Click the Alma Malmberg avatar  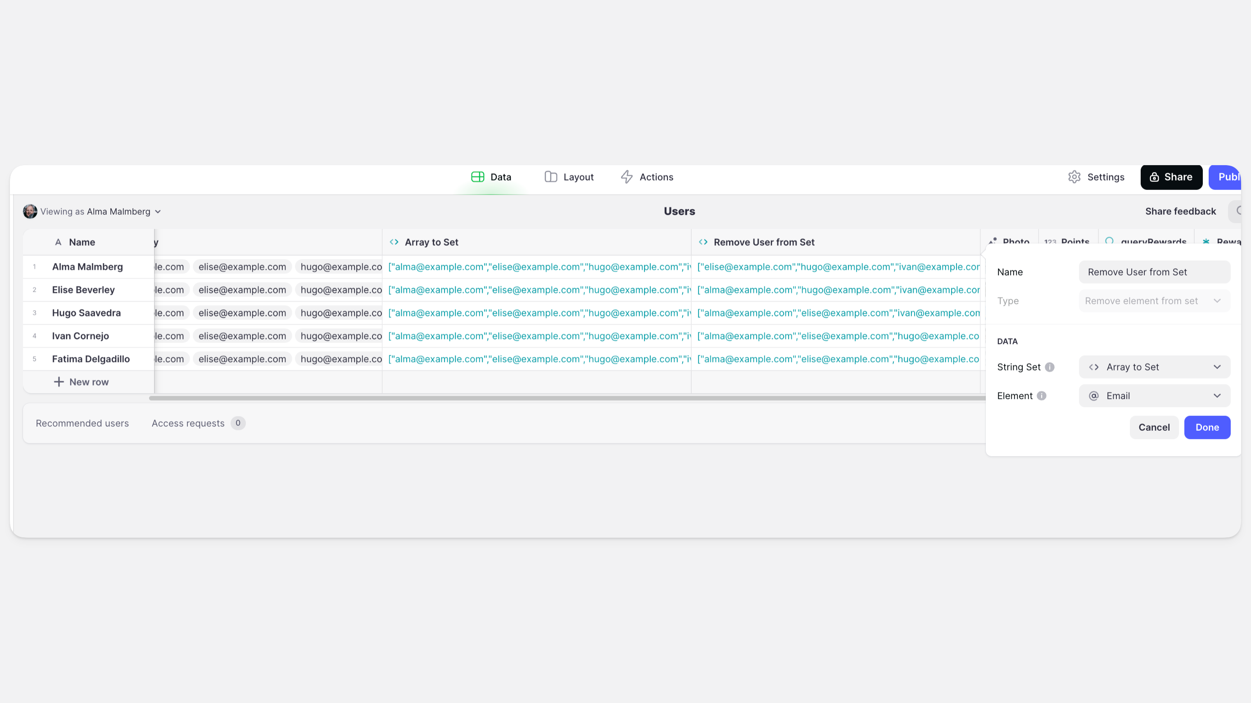(x=30, y=211)
